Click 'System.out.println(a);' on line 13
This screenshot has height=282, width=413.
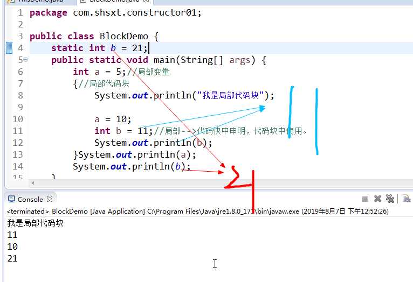pyautogui.click(x=137, y=154)
